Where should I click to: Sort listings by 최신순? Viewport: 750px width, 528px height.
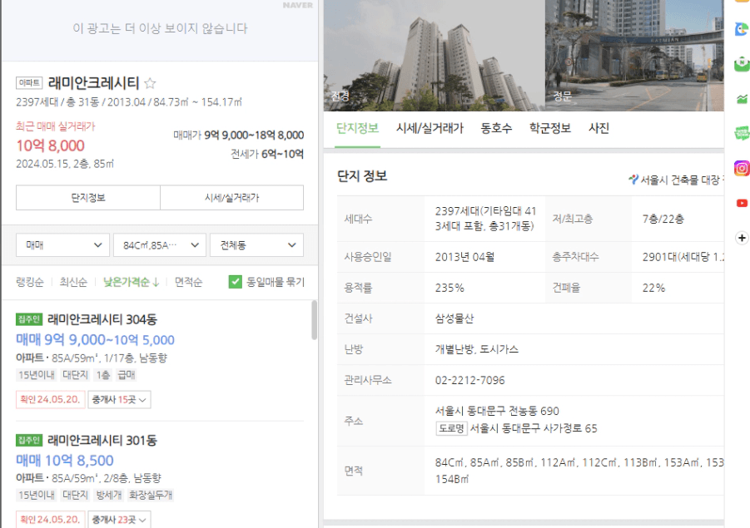[73, 282]
